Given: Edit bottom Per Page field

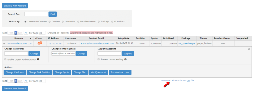Looking at the screenshot, I should (x=42, y=81).
